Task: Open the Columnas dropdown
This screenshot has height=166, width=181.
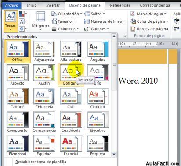Action: coord(65,29)
